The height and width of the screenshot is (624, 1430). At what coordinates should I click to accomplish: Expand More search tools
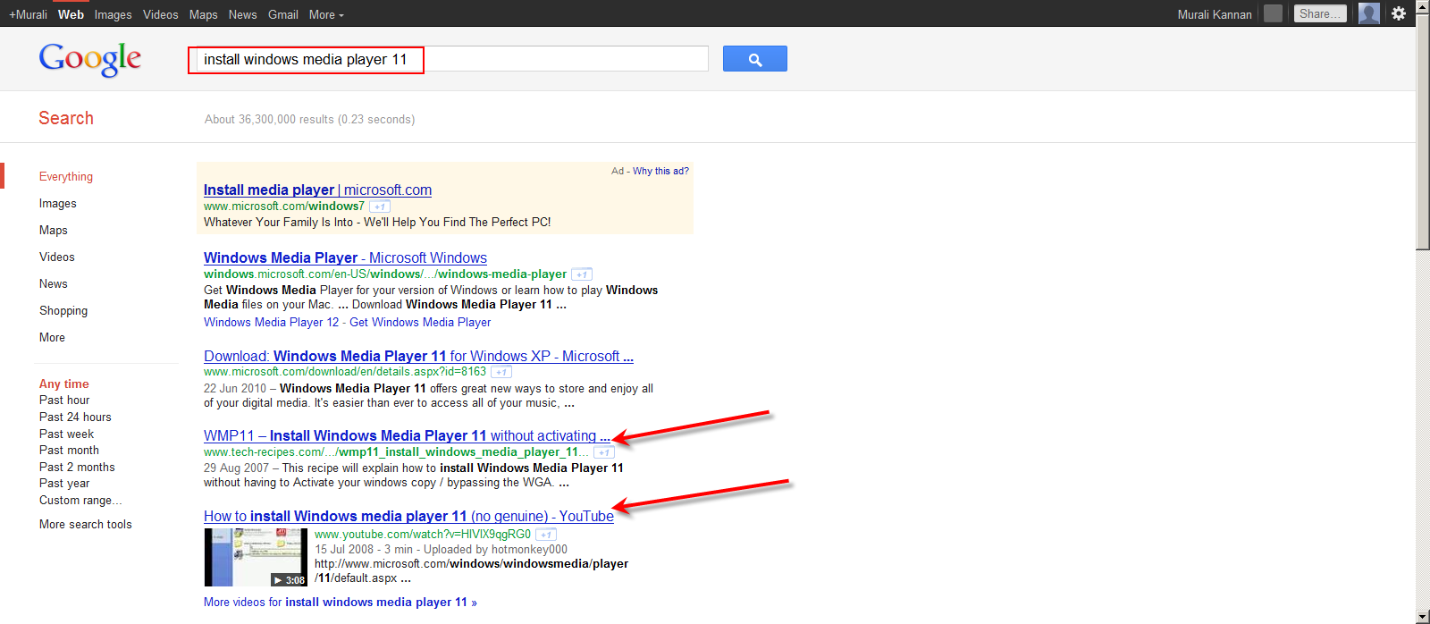pyautogui.click(x=85, y=525)
